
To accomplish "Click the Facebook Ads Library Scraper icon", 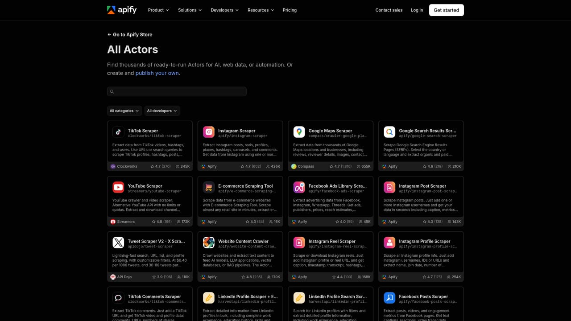I will pyautogui.click(x=299, y=187).
